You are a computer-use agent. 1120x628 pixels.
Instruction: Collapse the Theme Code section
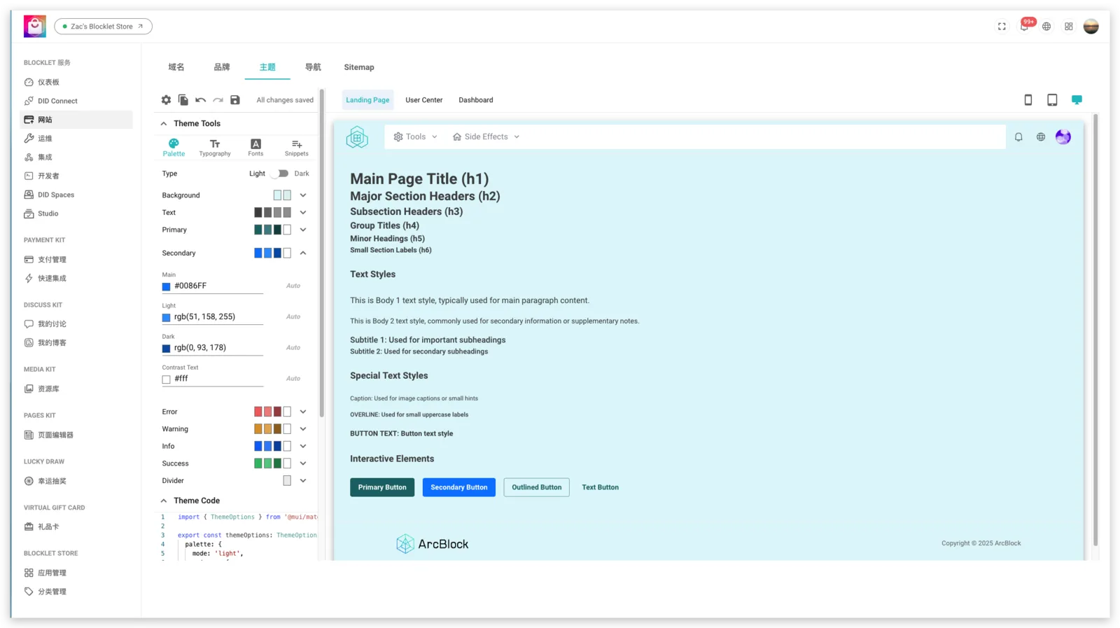pyautogui.click(x=164, y=501)
